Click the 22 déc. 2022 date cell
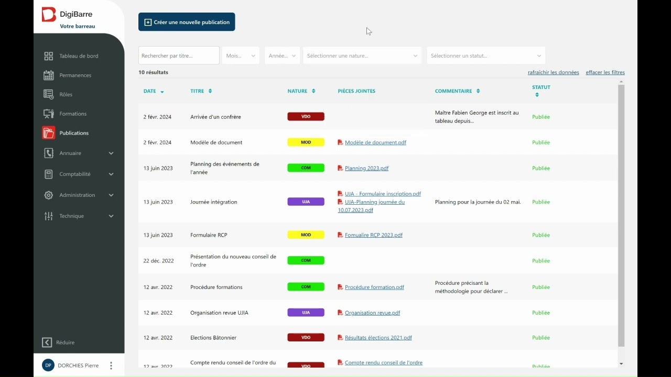Viewport: 671px width, 377px height. 158,261
